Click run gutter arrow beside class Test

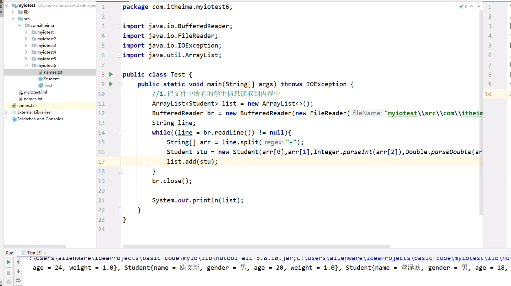[111, 74]
